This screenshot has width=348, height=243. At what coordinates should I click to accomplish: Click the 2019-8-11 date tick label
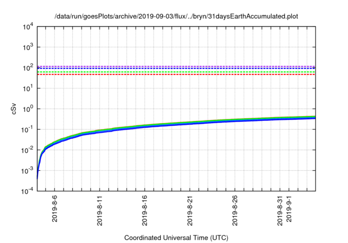click(100, 210)
